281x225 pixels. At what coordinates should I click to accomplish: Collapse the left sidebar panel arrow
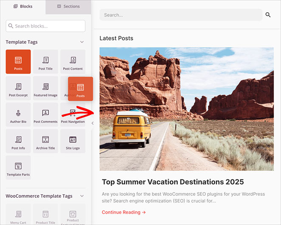click(93, 123)
